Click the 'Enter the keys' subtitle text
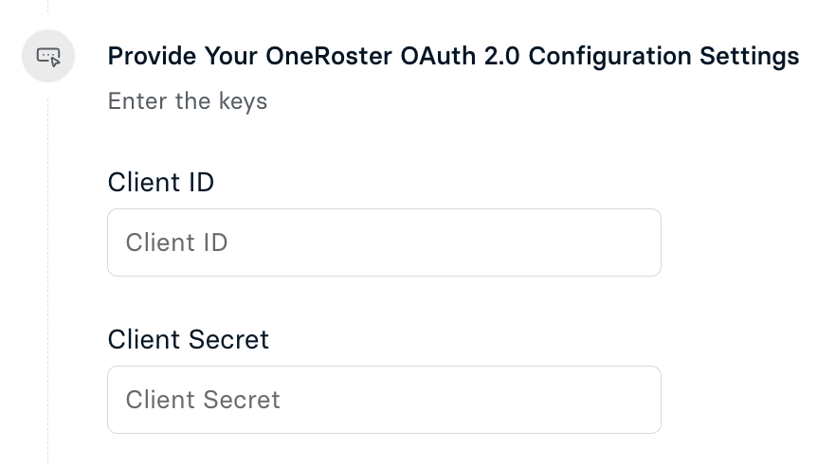This screenshot has width=817, height=466. [x=187, y=101]
